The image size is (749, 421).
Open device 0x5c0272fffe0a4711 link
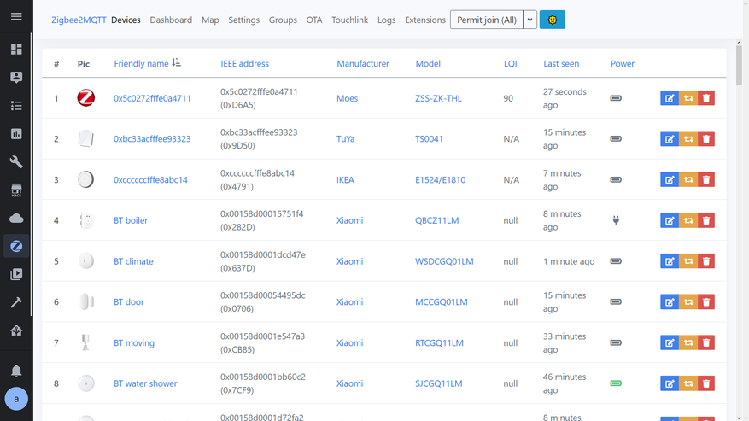[x=152, y=98]
